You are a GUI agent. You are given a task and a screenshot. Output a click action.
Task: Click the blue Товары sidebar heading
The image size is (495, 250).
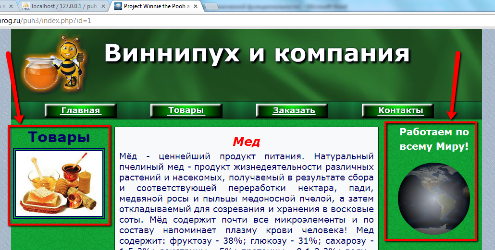coord(59,137)
